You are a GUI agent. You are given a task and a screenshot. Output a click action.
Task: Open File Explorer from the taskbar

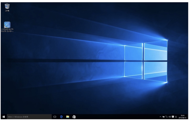[68, 117]
